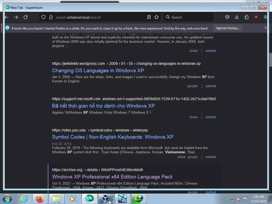Open cached link for the sites.psu.edu result
Screen dimensions: 272x204
point(211,157)
